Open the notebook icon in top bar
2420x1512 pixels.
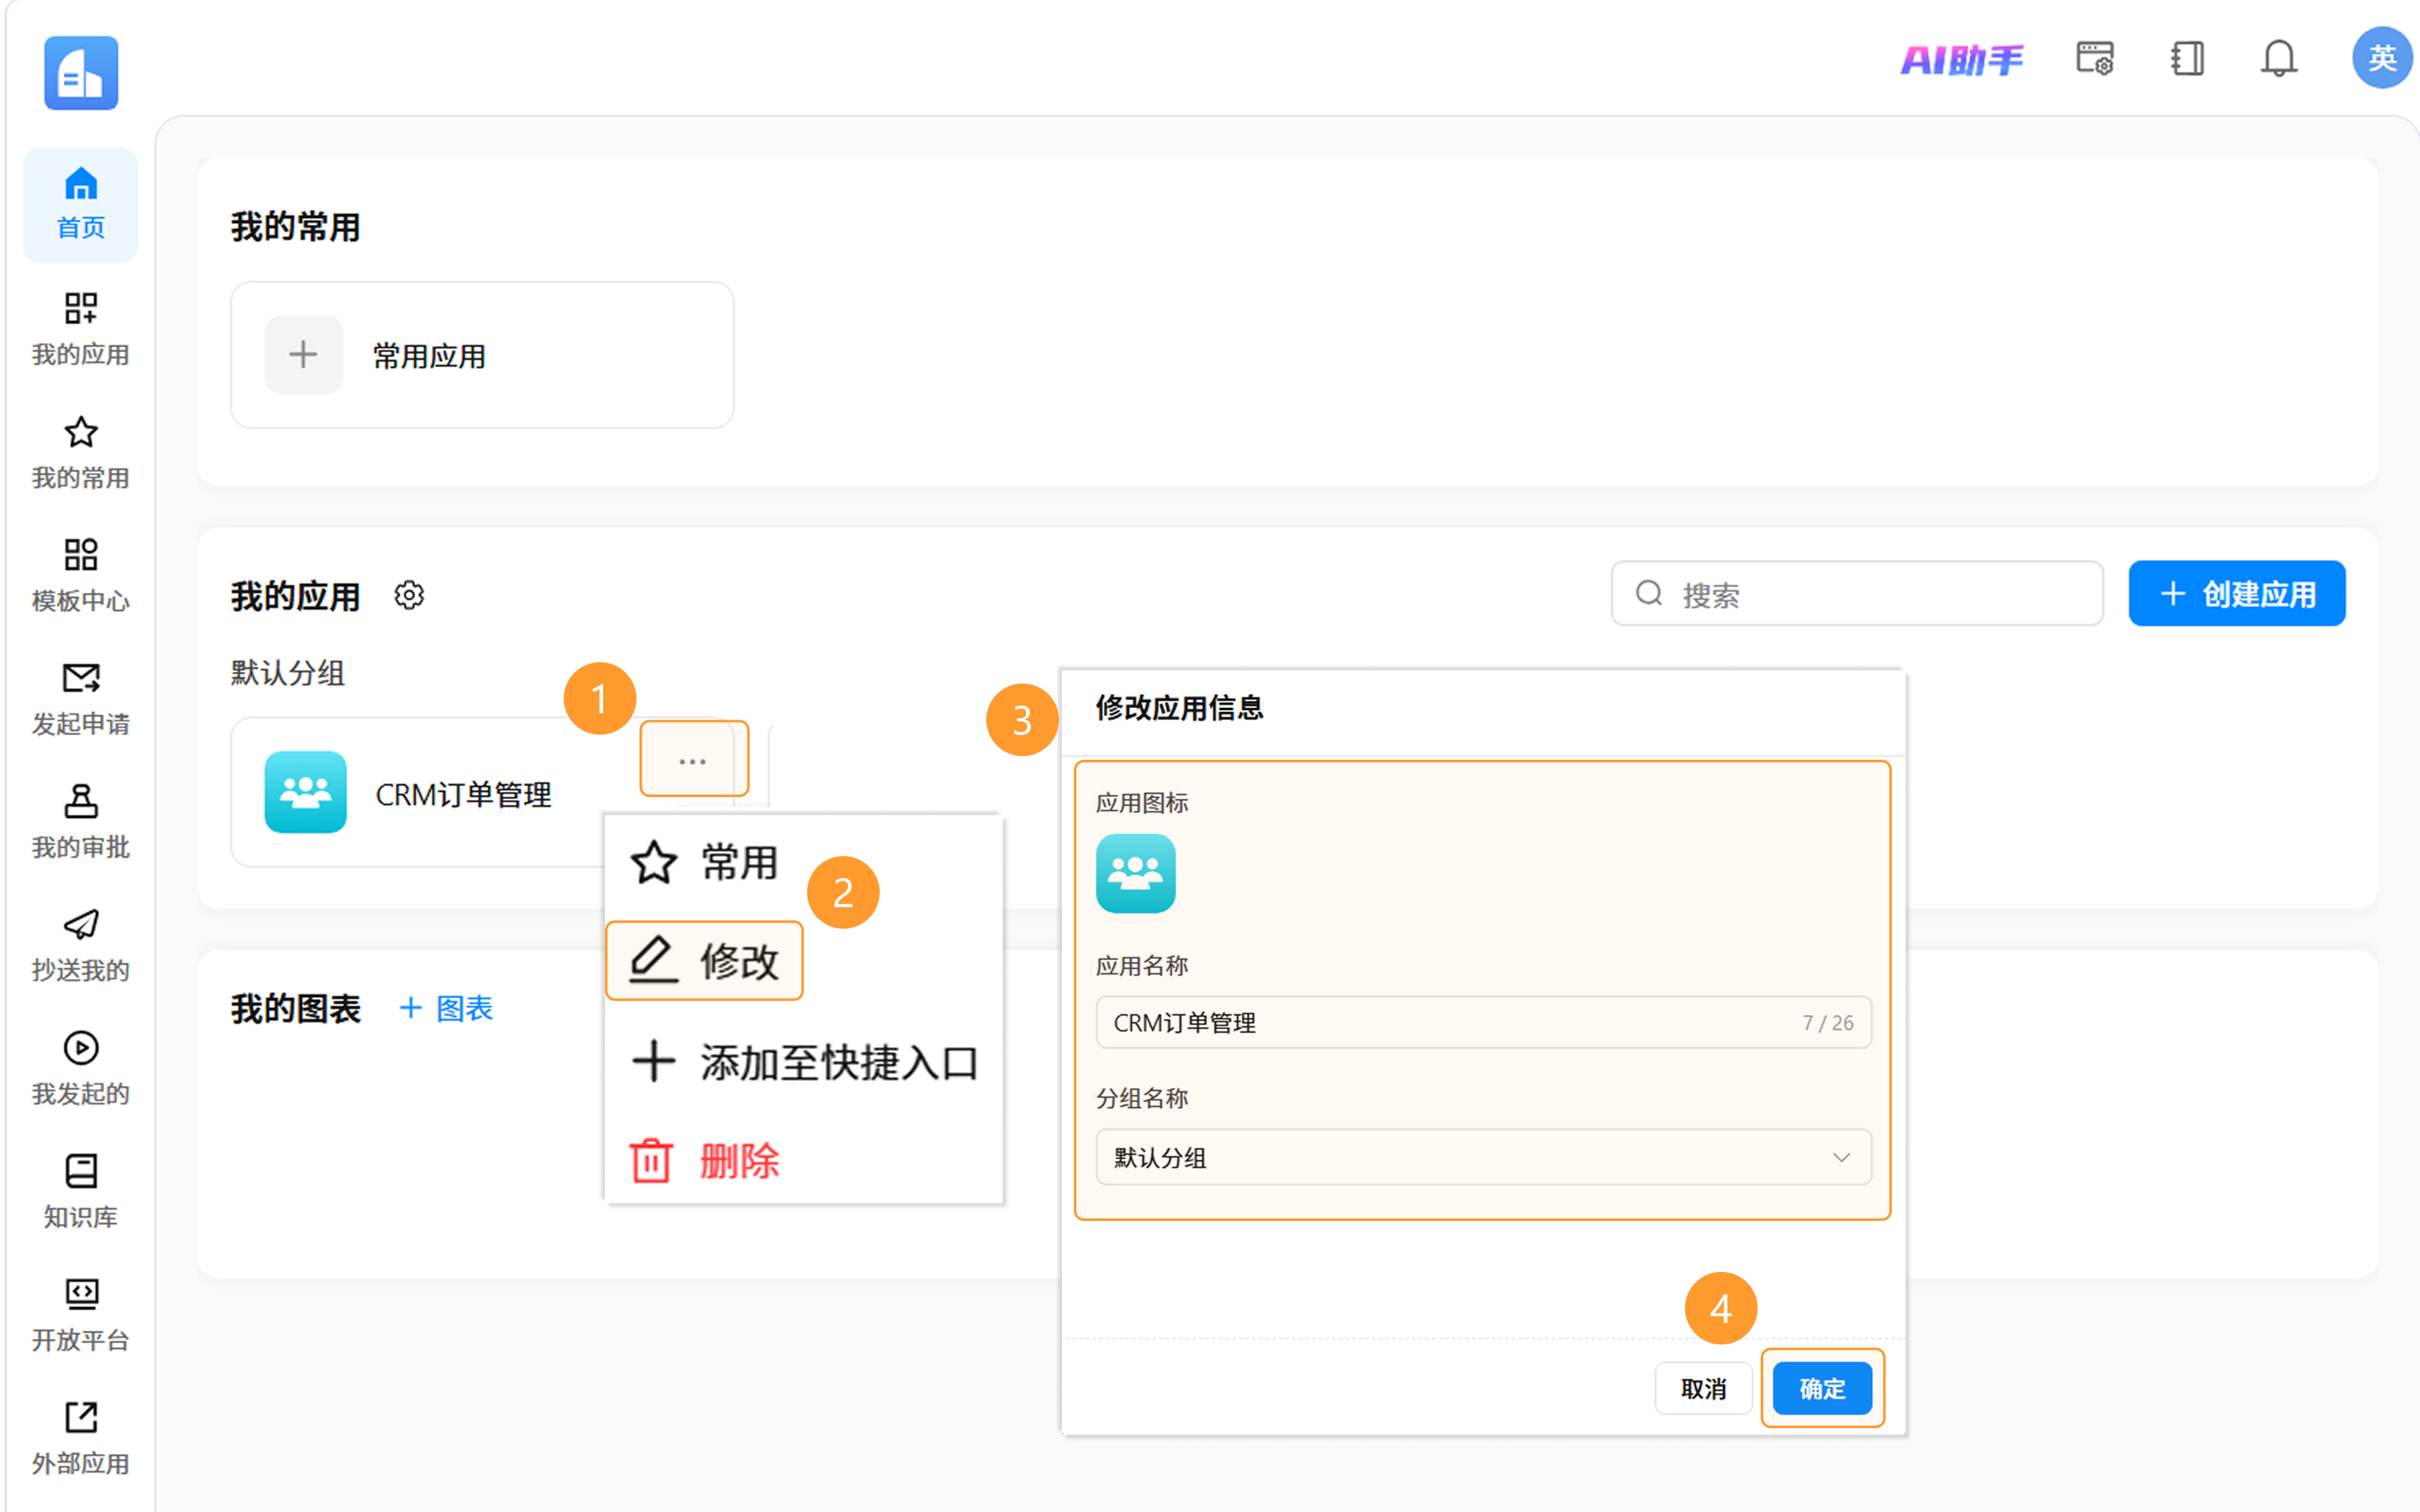click(x=2187, y=58)
